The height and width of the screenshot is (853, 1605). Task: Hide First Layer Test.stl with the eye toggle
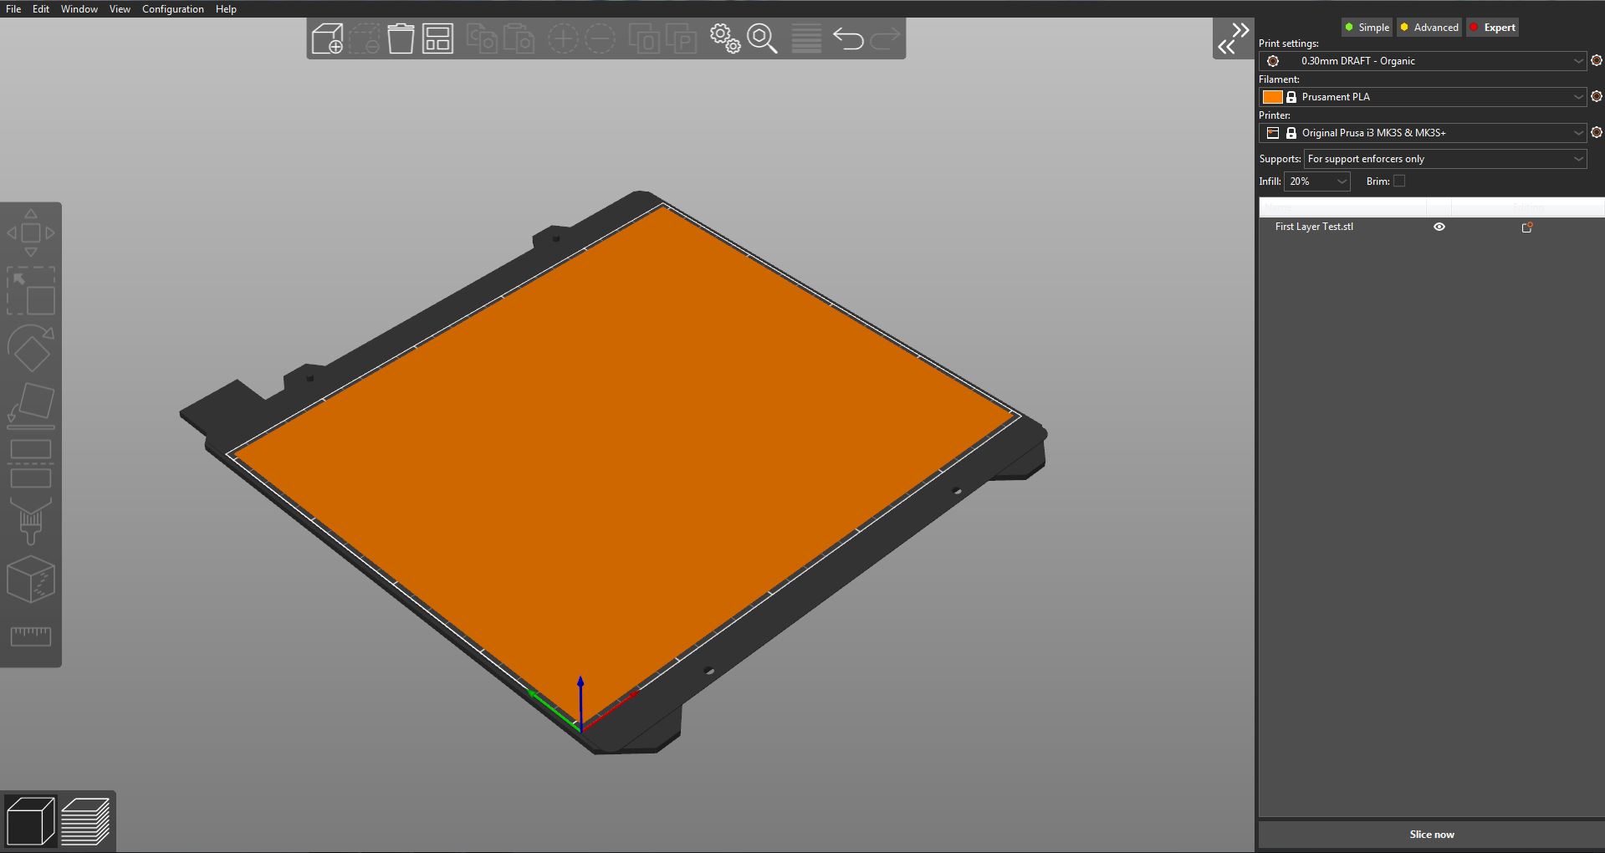(1439, 226)
